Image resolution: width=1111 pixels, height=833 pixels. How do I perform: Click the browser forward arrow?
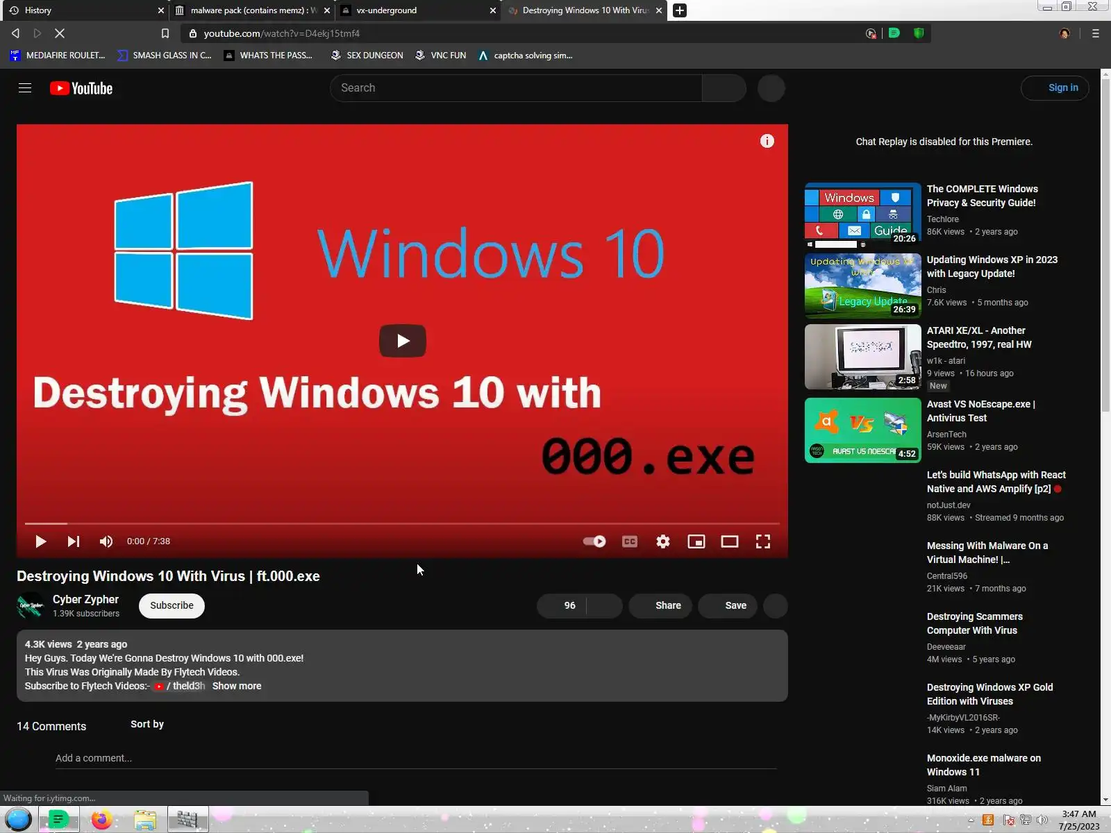tap(37, 33)
